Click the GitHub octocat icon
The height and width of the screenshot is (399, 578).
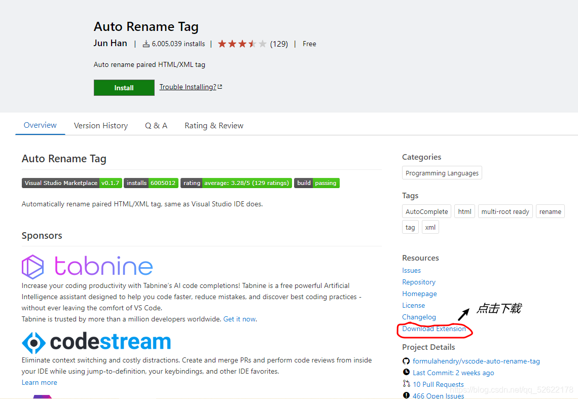(406, 361)
